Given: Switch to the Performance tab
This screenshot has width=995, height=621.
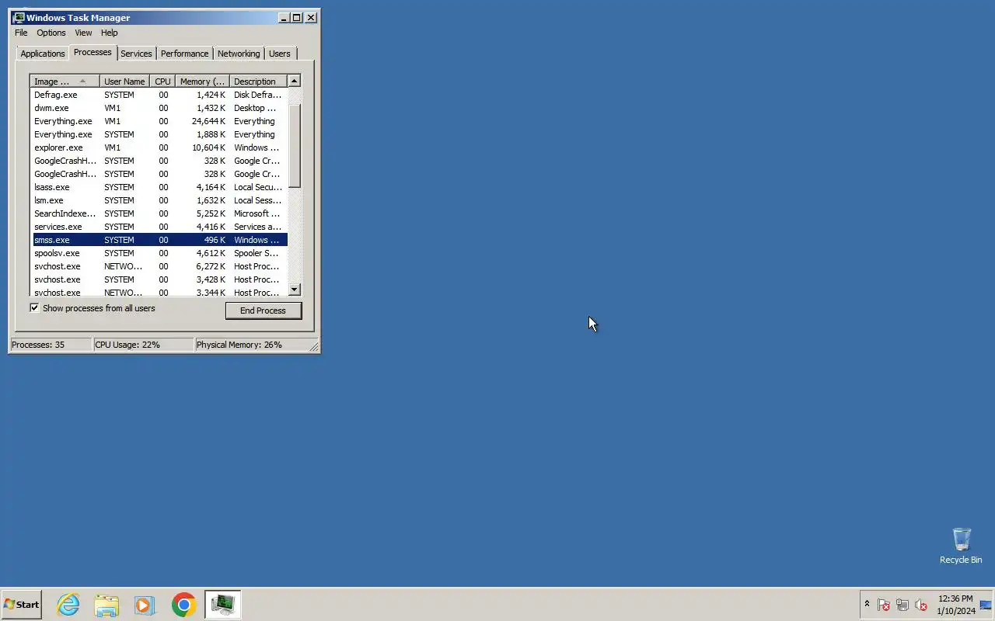Looking at the screenshot, I should pos(185,54).
